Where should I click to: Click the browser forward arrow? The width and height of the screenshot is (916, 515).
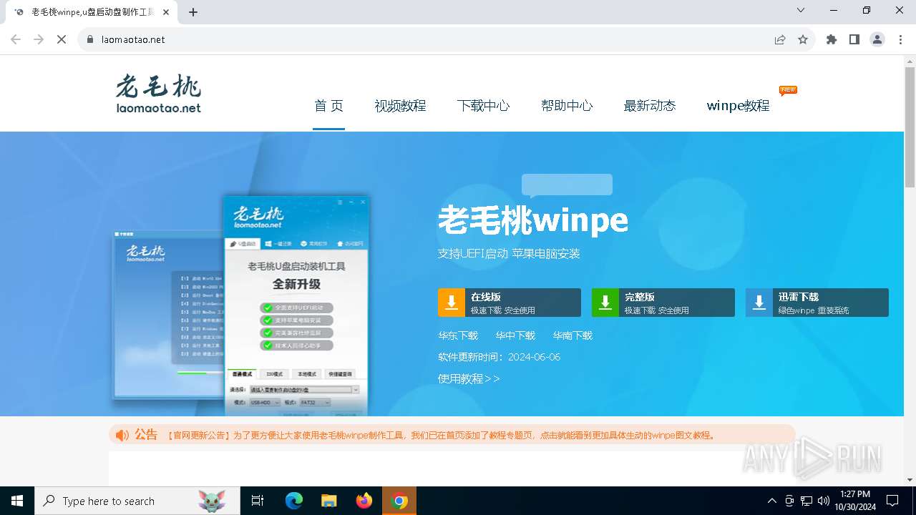(39, 39)
